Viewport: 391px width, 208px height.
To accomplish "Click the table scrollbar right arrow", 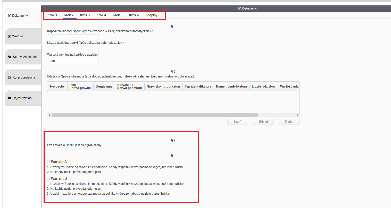I will click(297, 115).
